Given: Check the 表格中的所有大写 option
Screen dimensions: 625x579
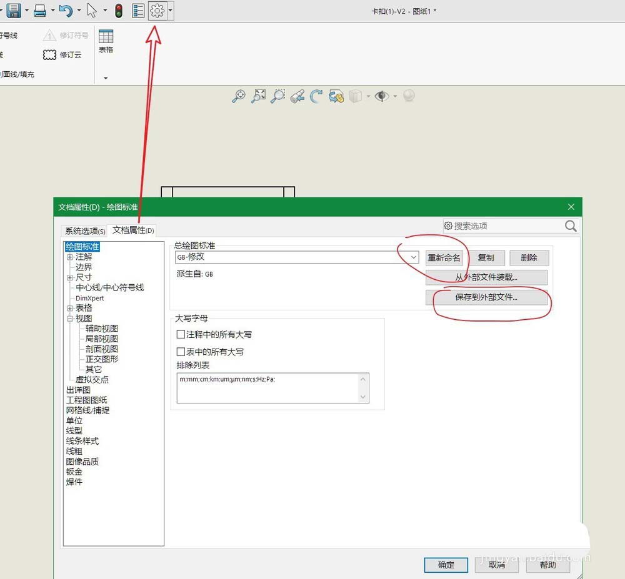Looking at the screenshot, I should coord(181,350).
